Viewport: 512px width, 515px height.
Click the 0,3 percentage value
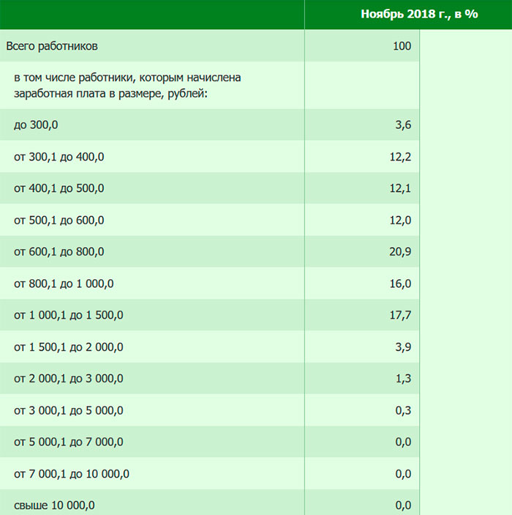tap(403, 410)
